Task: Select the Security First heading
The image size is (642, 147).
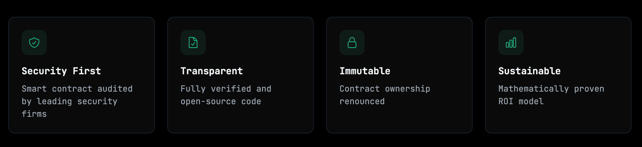Action: pos(61,71)
